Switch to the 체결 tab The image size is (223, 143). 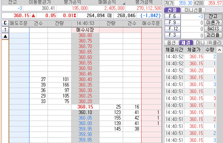pyautogui.click(x=186, y=43)
